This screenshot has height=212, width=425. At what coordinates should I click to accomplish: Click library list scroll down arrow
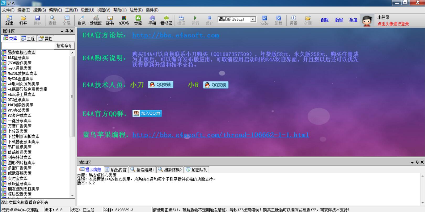tap(72, 195)
